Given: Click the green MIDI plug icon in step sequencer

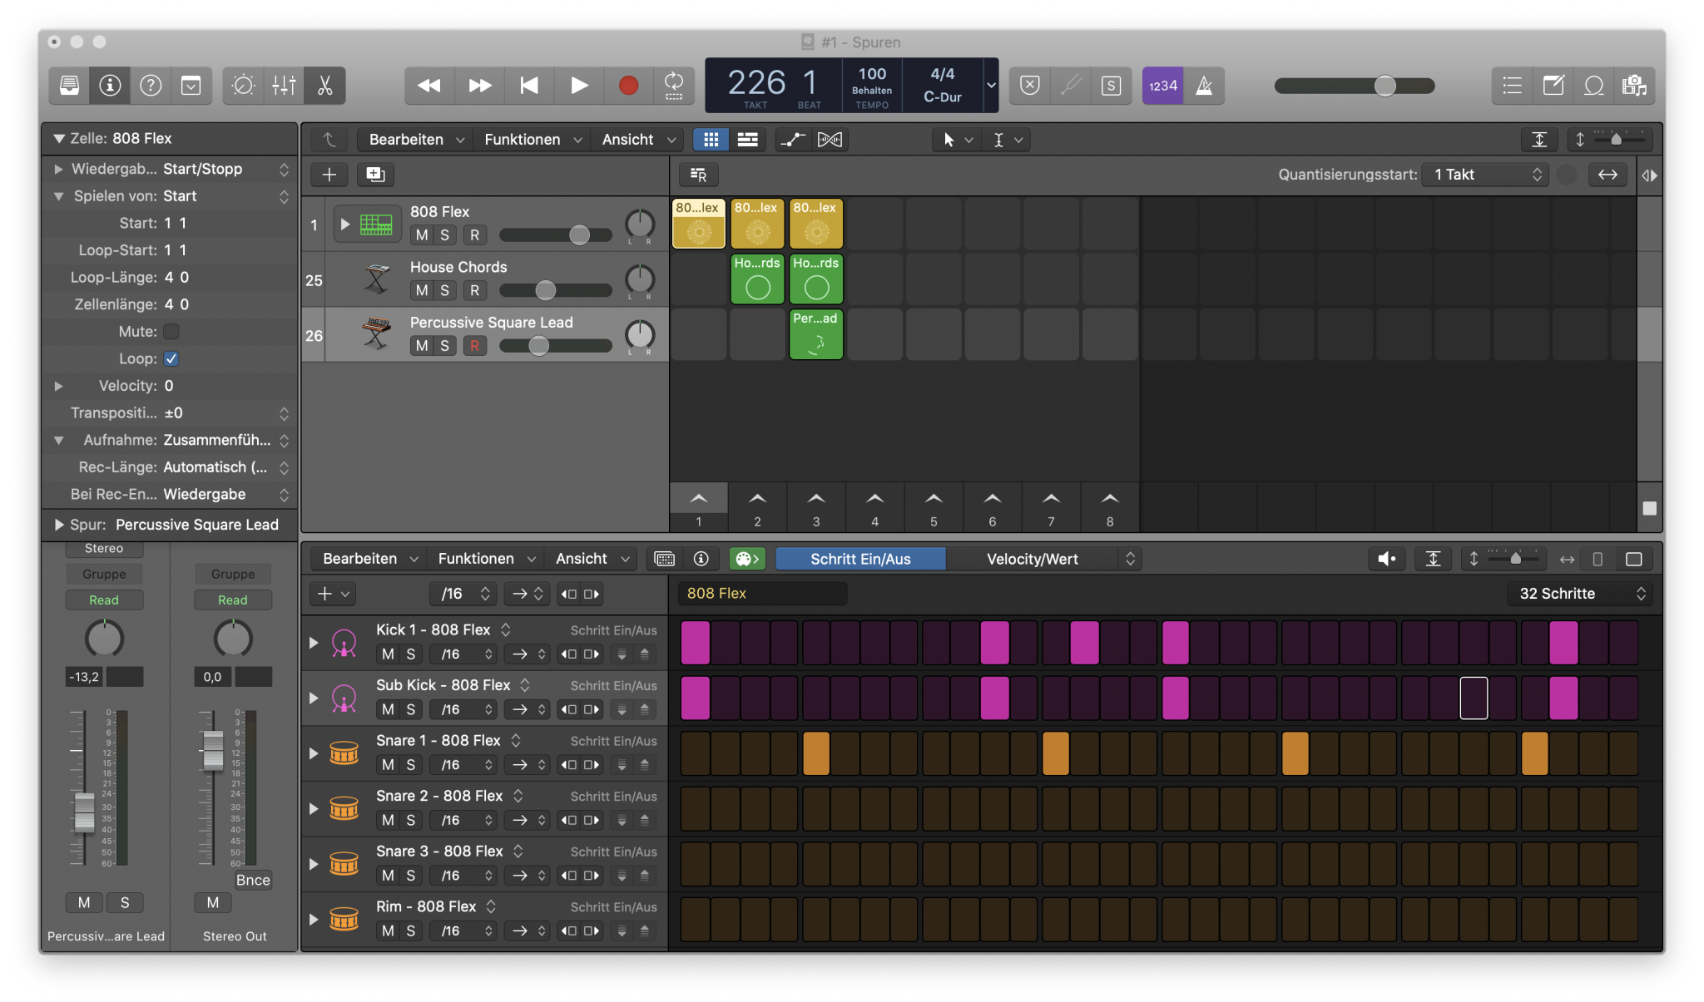Looking at the screenshot, I should (746, 558).
